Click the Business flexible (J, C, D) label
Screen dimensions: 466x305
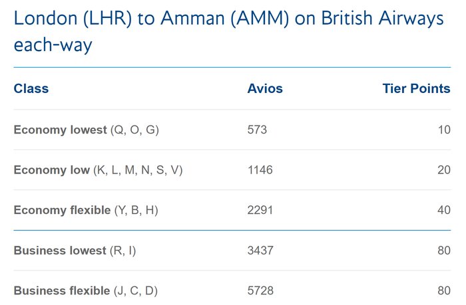tap(86, 291)
